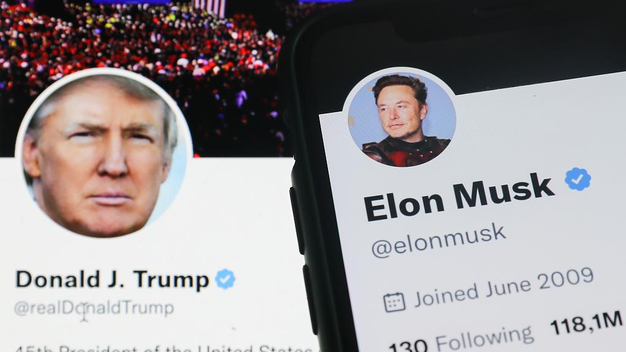The height and width of the screenshot is (352, 626).
Task: Click the American flag in Trump's banner
Action: 209,8
